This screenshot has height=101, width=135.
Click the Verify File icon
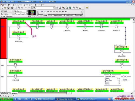point(67,8)
